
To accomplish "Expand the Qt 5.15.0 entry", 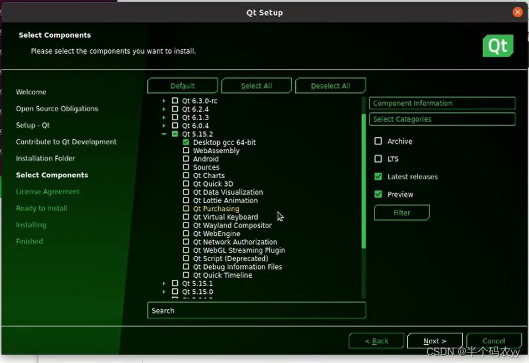I will pos(163,292).
